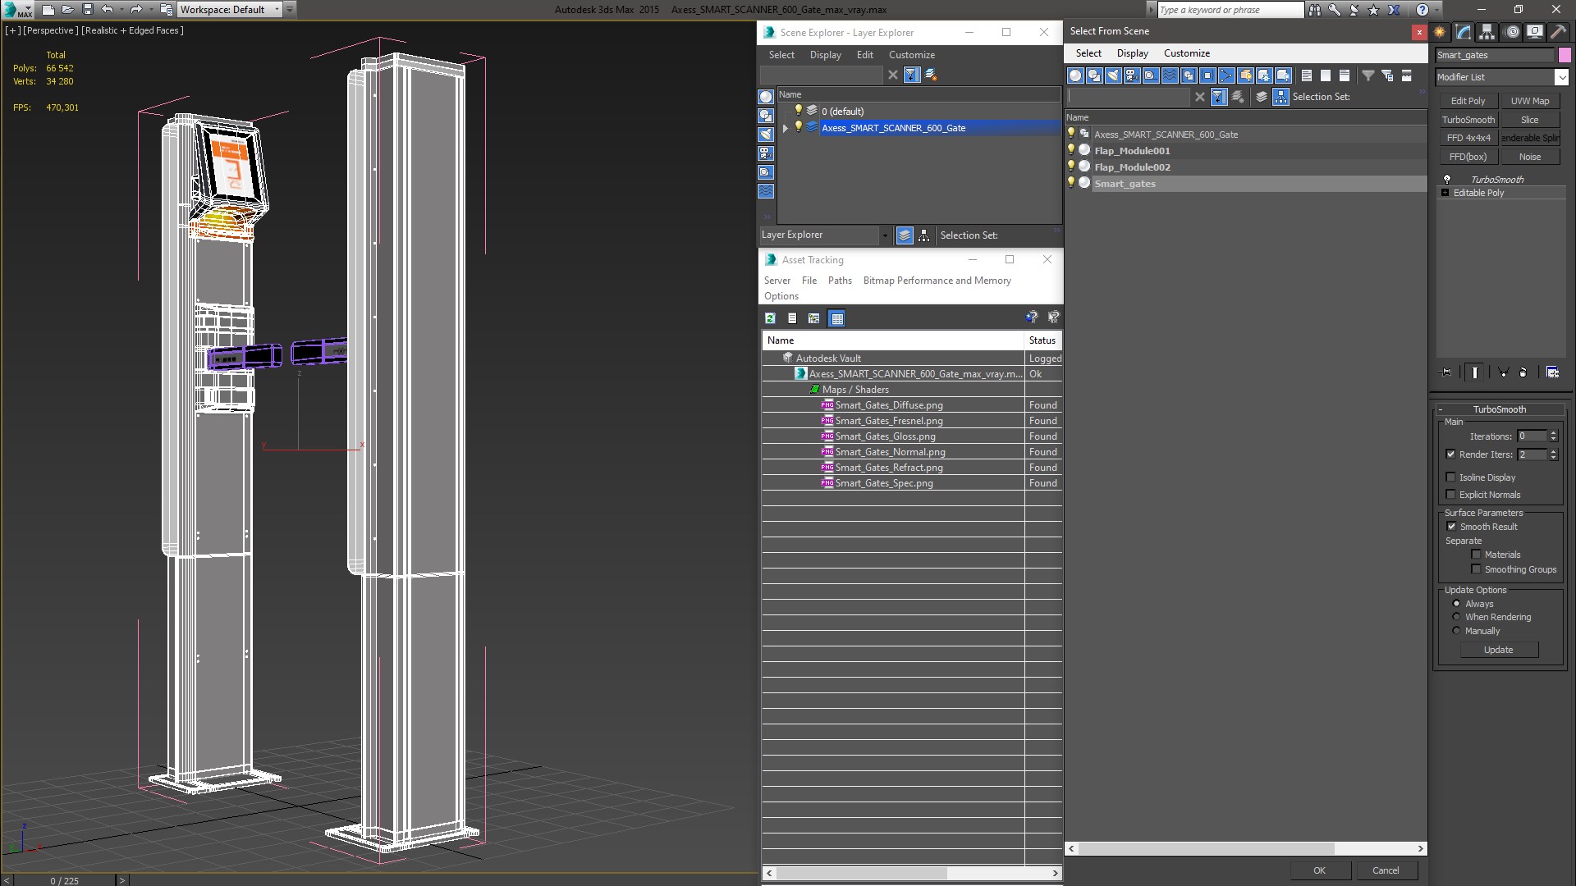Viewport: 1576px width, 886px height.
Task: Click the pink object color swatch
Action: (1565, 55)
